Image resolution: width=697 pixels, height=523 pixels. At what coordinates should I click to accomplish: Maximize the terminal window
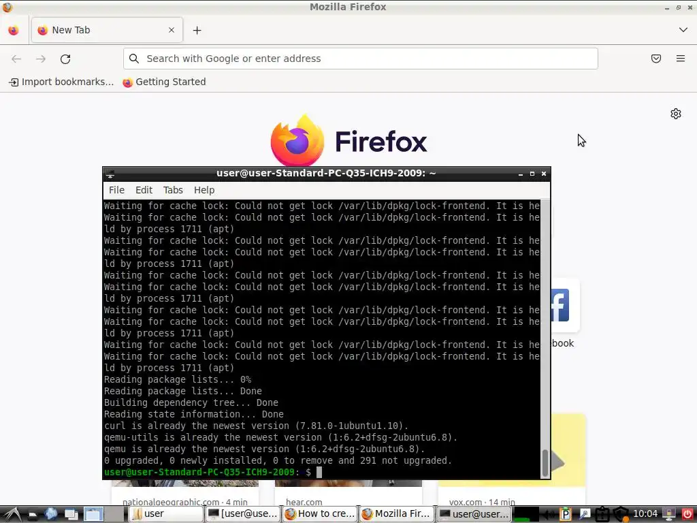[x=532, y=174]
